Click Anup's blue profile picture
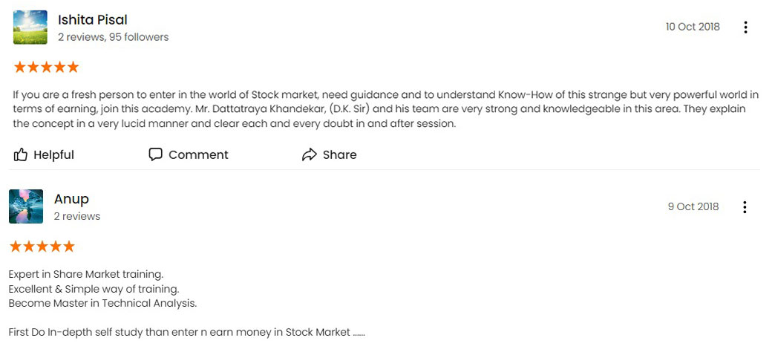Image resolution: width=775 pixels, height=352 pixels. click(x=26, y=206)
